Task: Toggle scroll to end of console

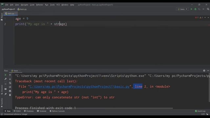Action: click(10, 87)
